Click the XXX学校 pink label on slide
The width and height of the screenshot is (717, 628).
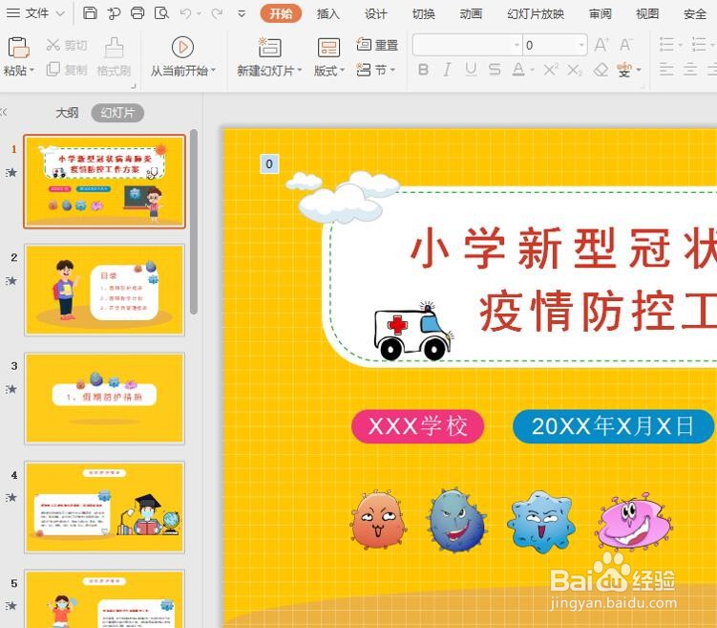coord(417,426)
